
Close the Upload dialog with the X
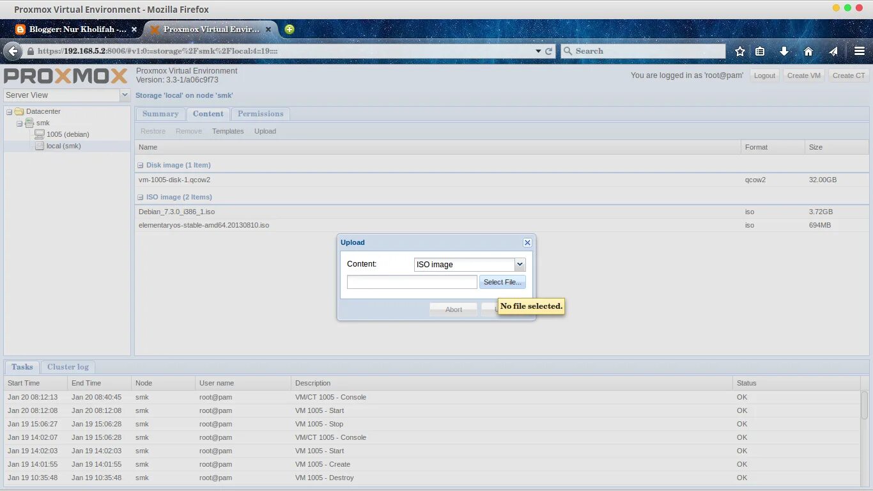coord(527,242)
